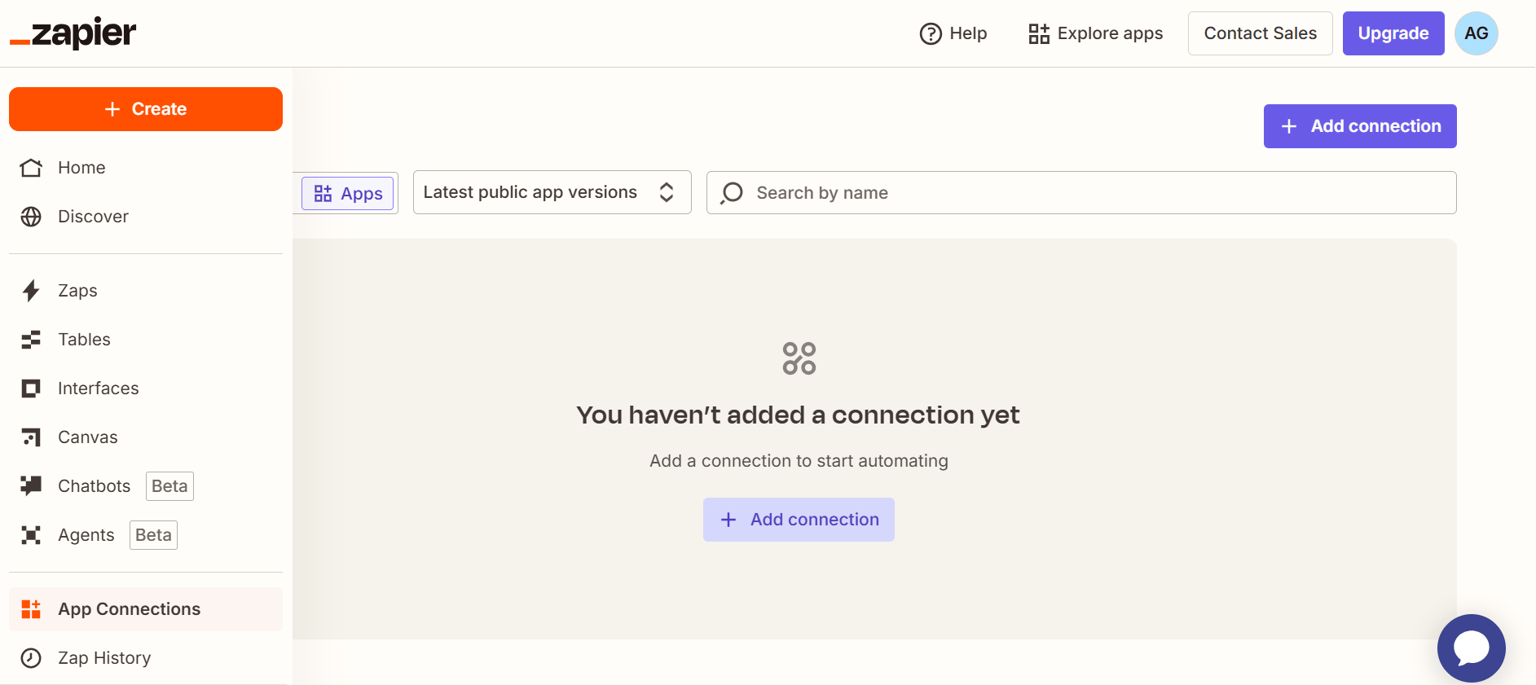Viewport: 1536px width, 685px height.
Task: Open the chat support bubble
Action: click(1471, 648)
